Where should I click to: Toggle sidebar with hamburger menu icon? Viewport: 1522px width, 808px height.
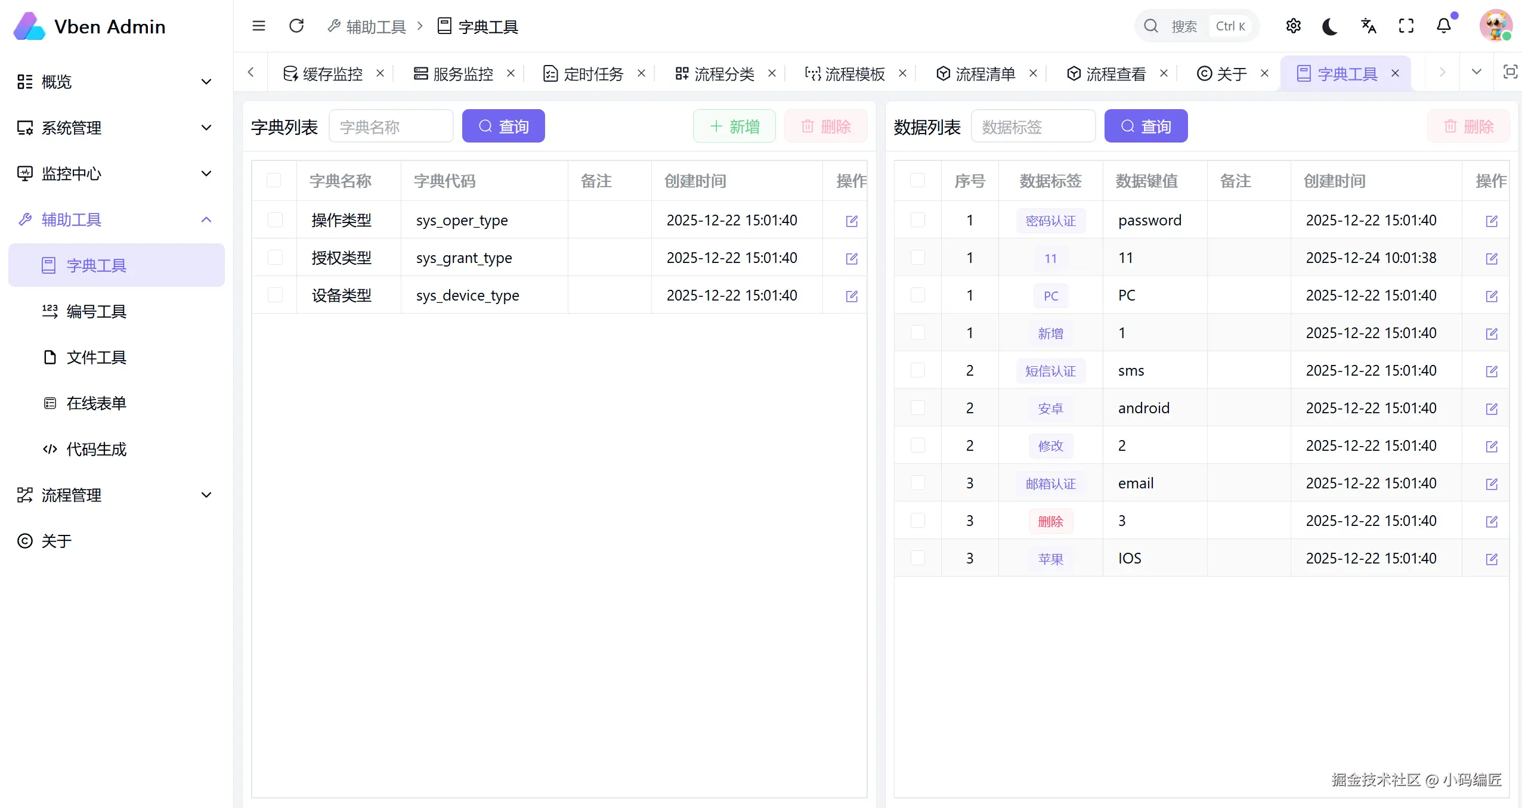coord(259,26)
